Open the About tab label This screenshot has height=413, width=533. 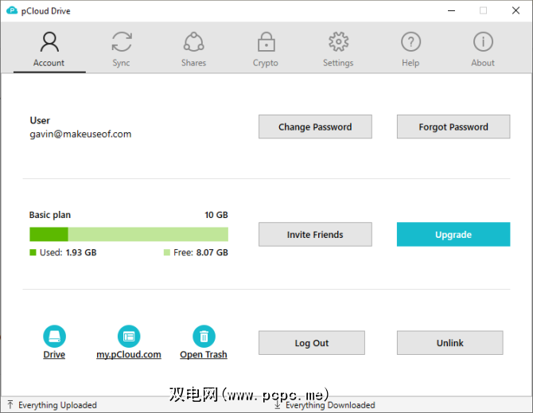[x=483, y=63]
